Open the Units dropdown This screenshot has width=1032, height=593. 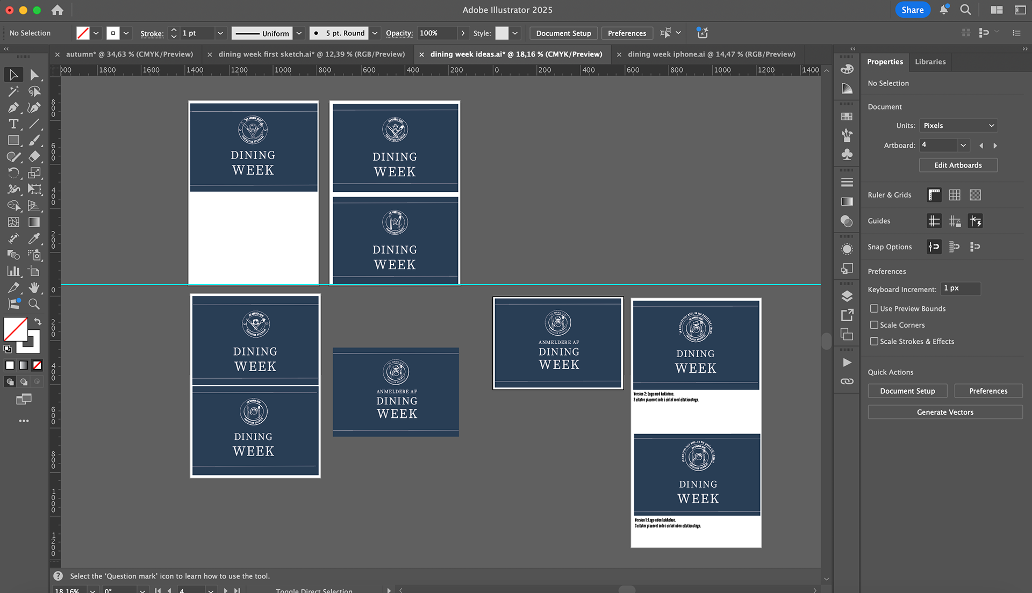(958, 125)
